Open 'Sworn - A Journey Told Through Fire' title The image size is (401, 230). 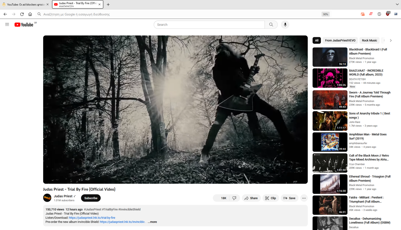370,94
